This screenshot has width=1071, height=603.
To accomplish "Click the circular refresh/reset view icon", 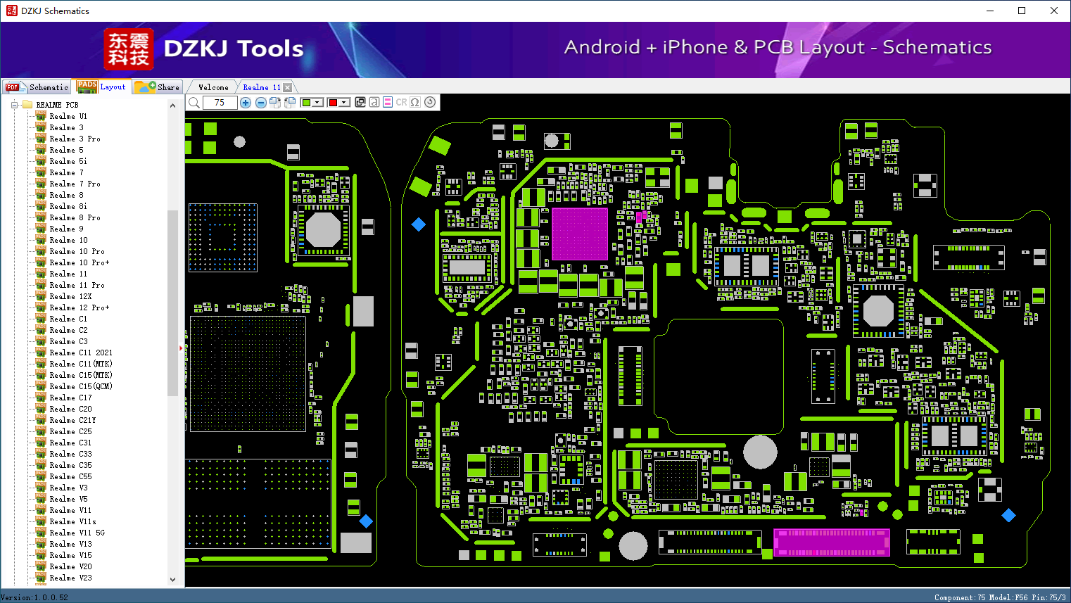I will pyautogui.click(x=430, y=102).
